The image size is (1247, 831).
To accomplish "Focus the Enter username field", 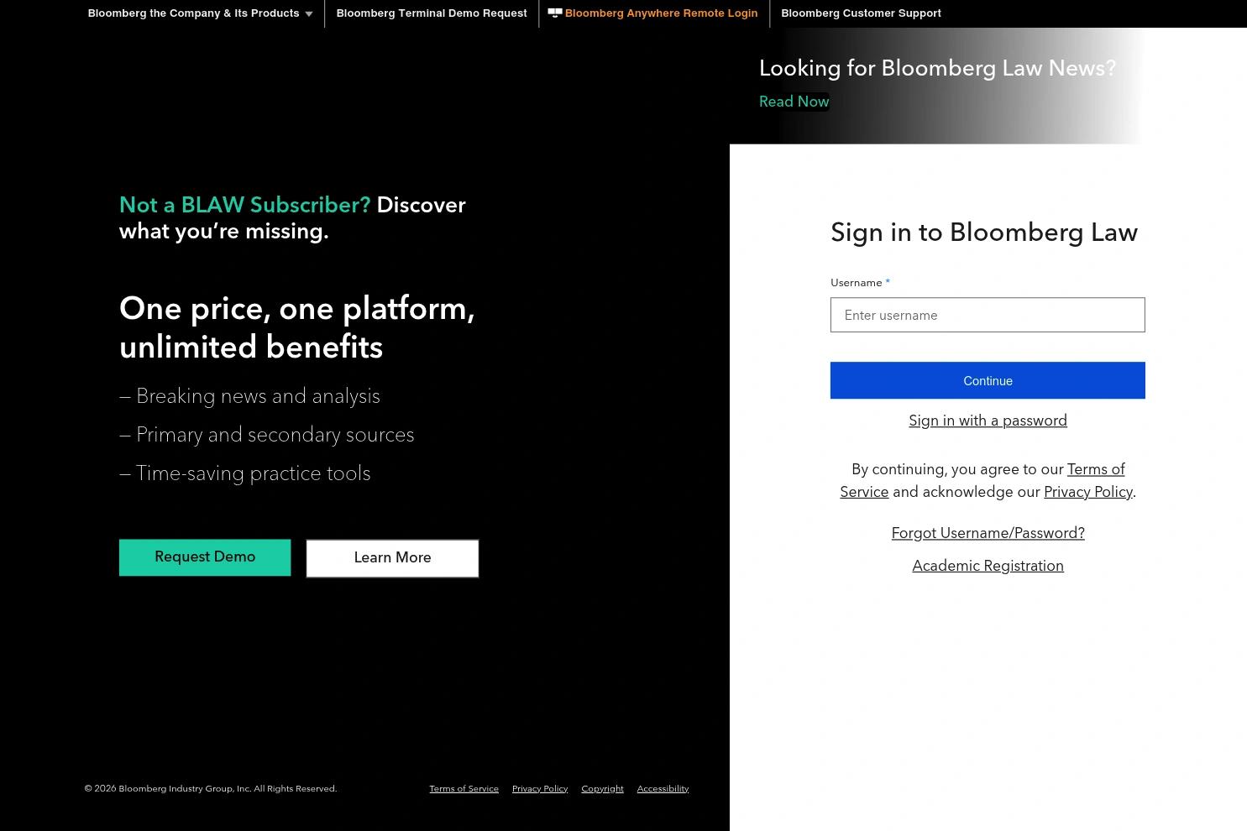I will (x=988, y=315).
